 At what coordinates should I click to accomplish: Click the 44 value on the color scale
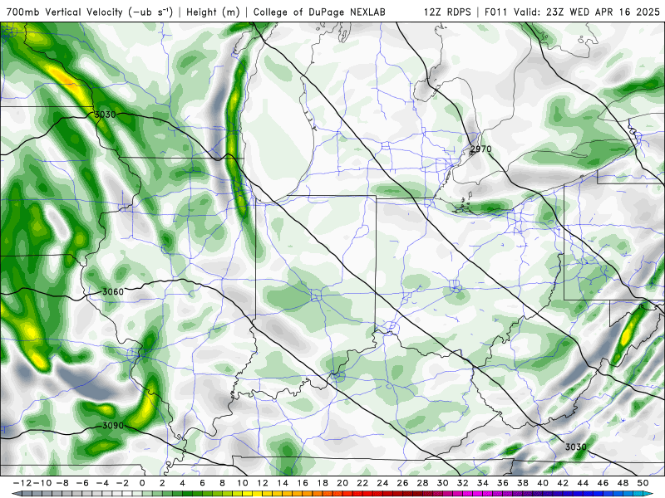[x=583, y=483]
